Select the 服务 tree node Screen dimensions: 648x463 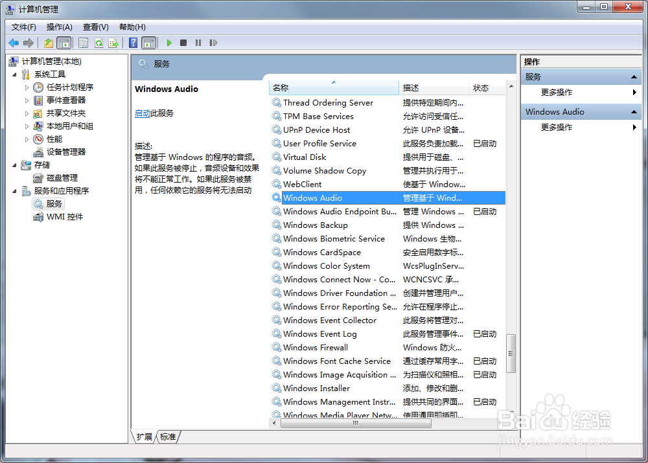54,204
